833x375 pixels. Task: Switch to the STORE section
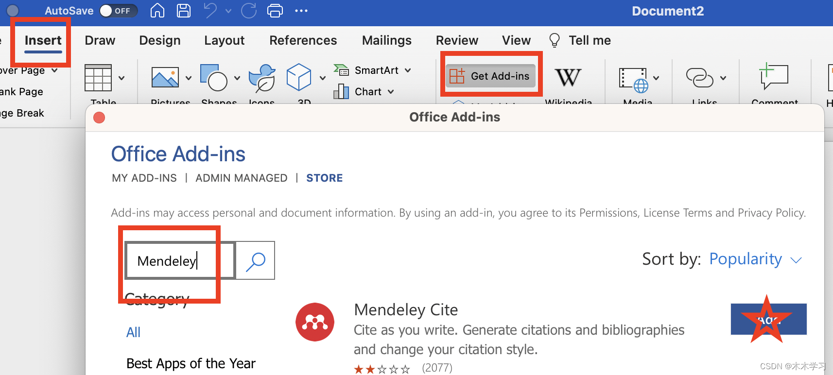pos(325,178)
